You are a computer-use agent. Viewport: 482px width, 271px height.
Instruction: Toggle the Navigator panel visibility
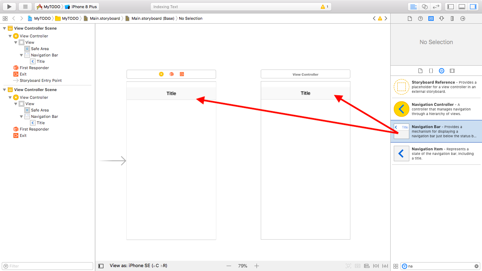click(x=450, y=6)
